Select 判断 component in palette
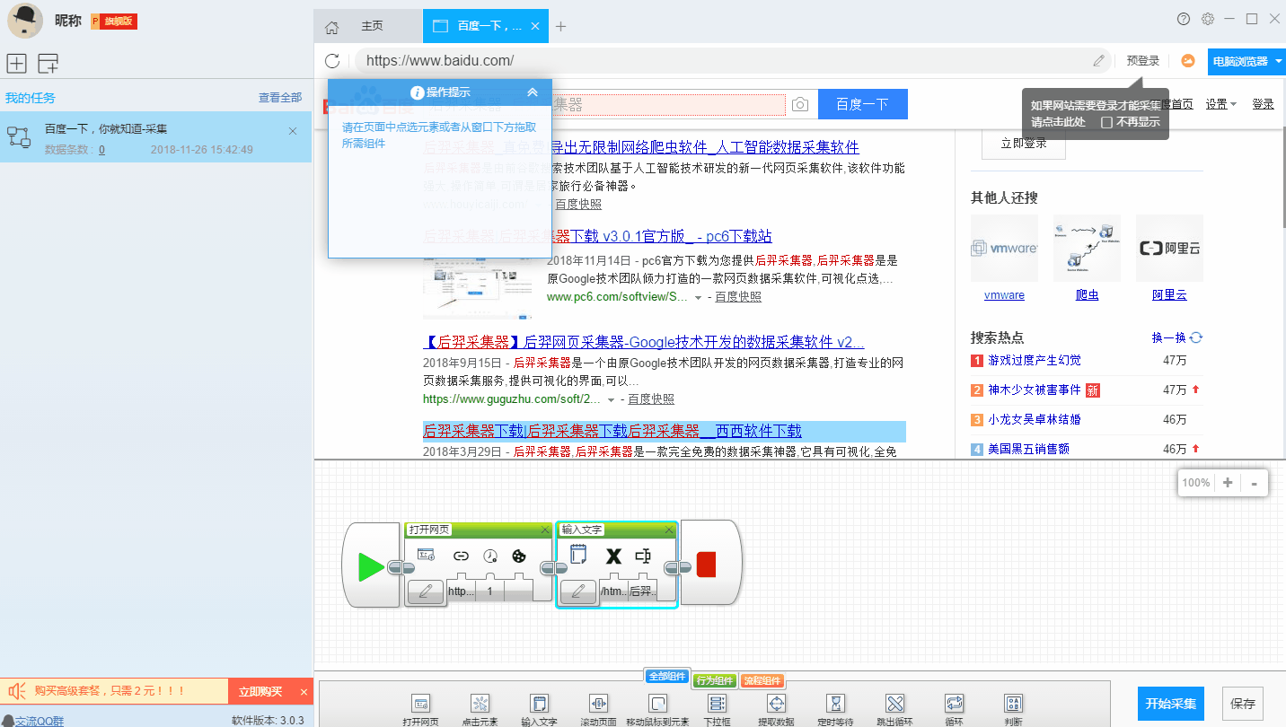1286x727 pixels. pyautogui.click(x=1013, y=710)
